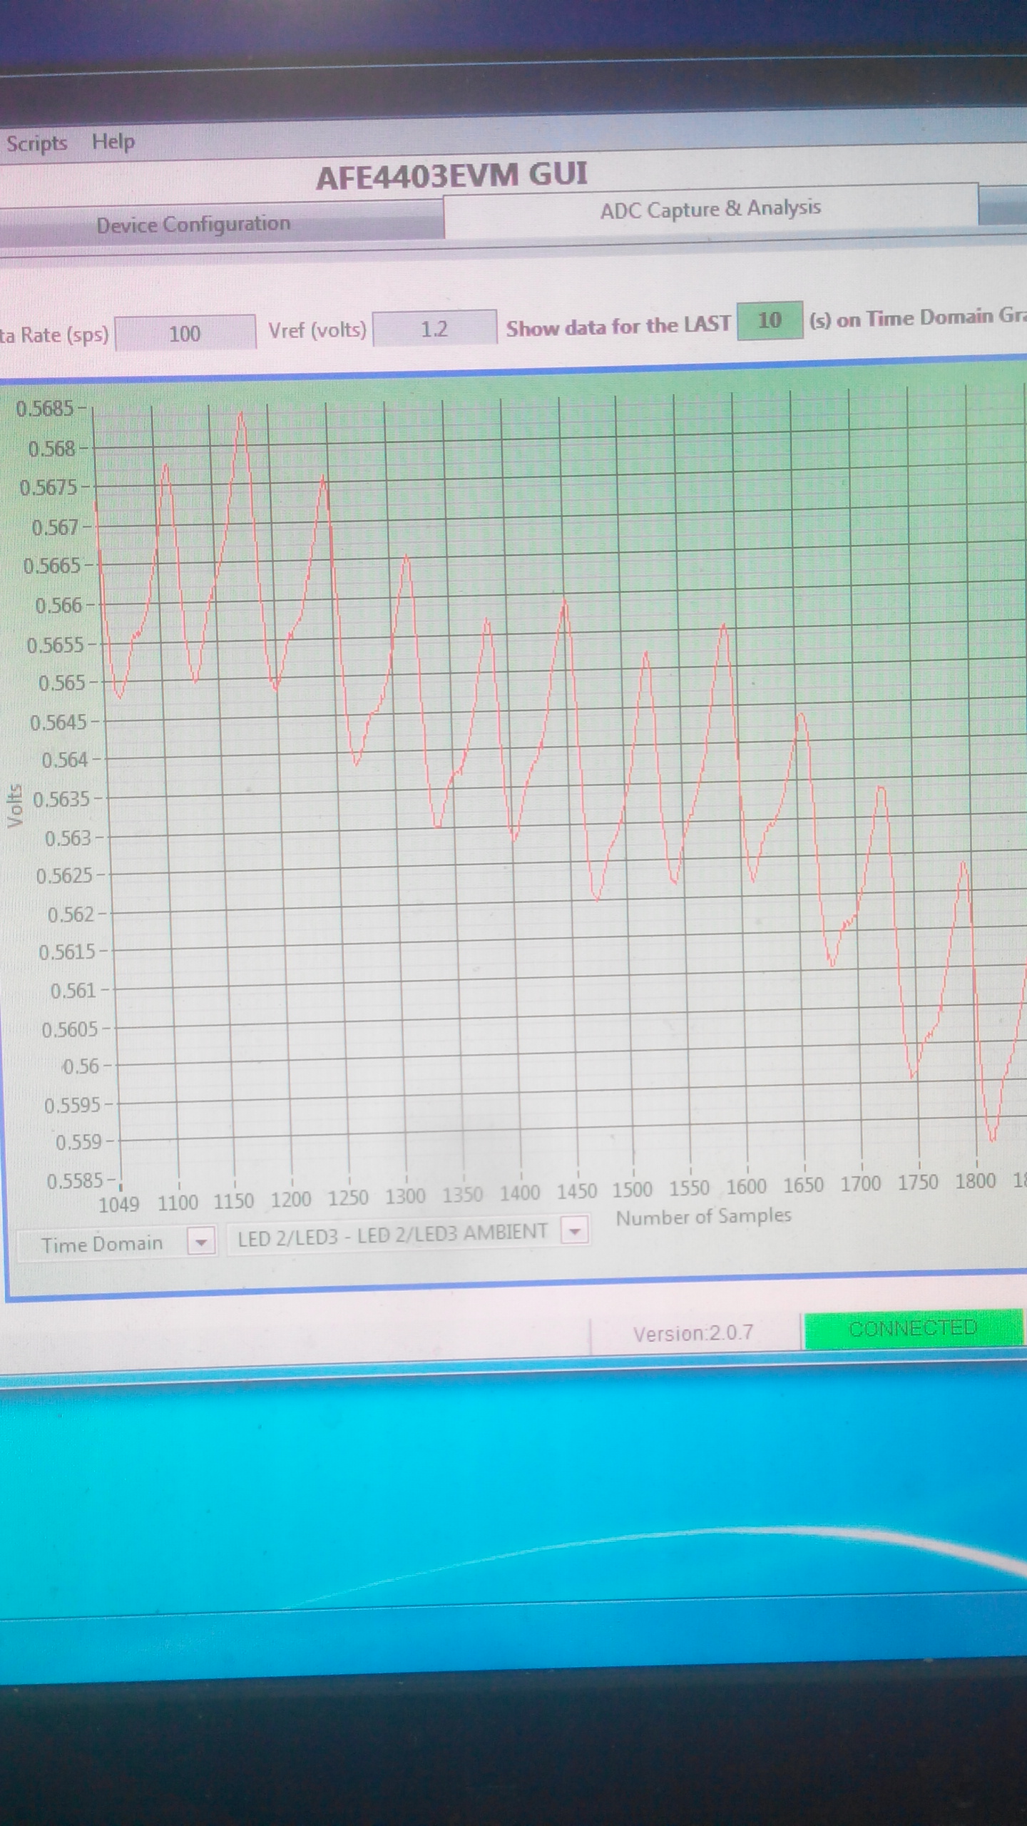This screenshot has width=1027, height=1826.
Task: Click the 1049 x-axis start value
Action: [118, 1205]
